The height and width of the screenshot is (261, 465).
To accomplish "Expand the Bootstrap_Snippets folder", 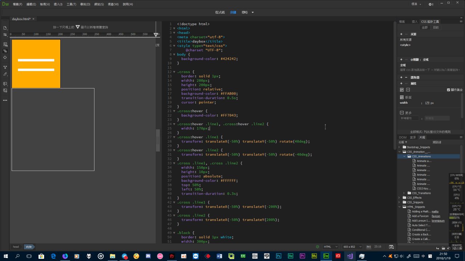I will [399, 147].
